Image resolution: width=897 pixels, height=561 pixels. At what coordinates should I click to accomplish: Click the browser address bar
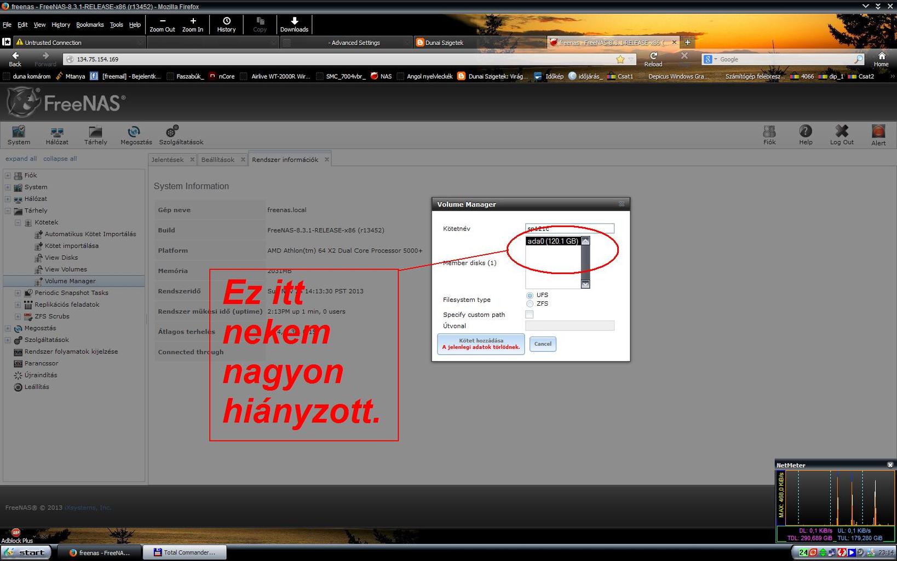tap(344, 59)
